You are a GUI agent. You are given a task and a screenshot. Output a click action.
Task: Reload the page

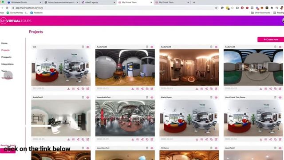pyautogui.click(x=7, y=8)
